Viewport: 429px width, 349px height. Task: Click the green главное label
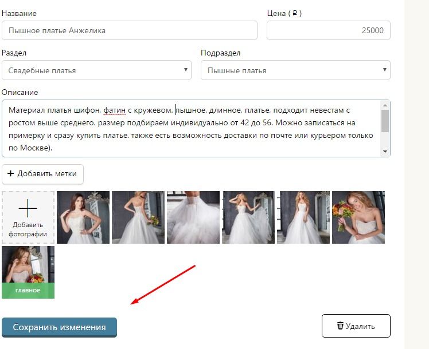tap(28, 291)
